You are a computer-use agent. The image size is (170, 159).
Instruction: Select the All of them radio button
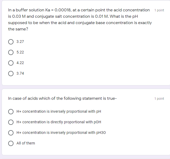pyautogui.click(x=11, y=143)
